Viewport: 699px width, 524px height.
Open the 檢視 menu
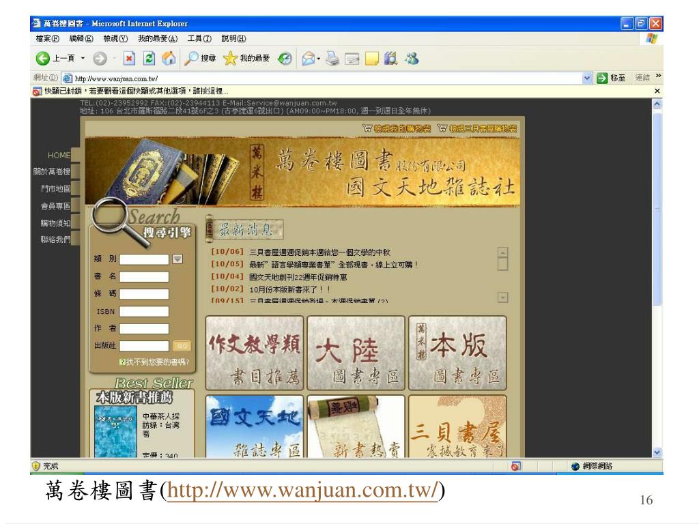coord(115,39)
